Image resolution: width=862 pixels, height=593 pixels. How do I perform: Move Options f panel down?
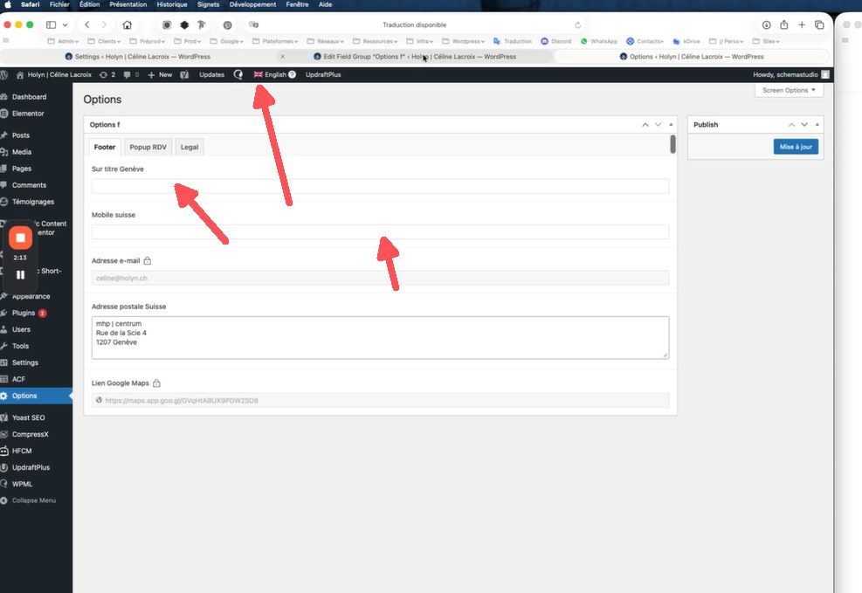pos(658,125)
